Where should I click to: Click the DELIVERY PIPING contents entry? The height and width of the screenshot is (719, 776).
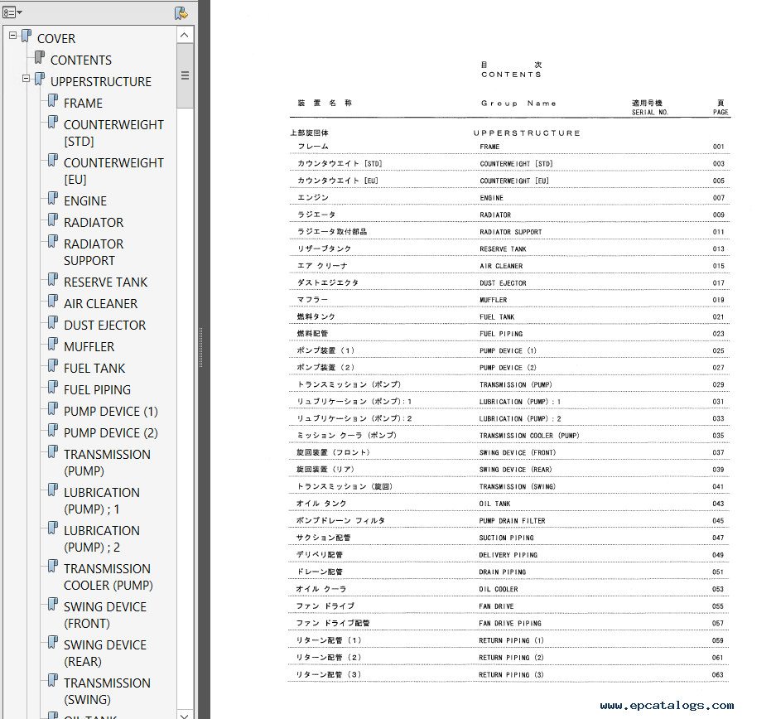(508, 555)
